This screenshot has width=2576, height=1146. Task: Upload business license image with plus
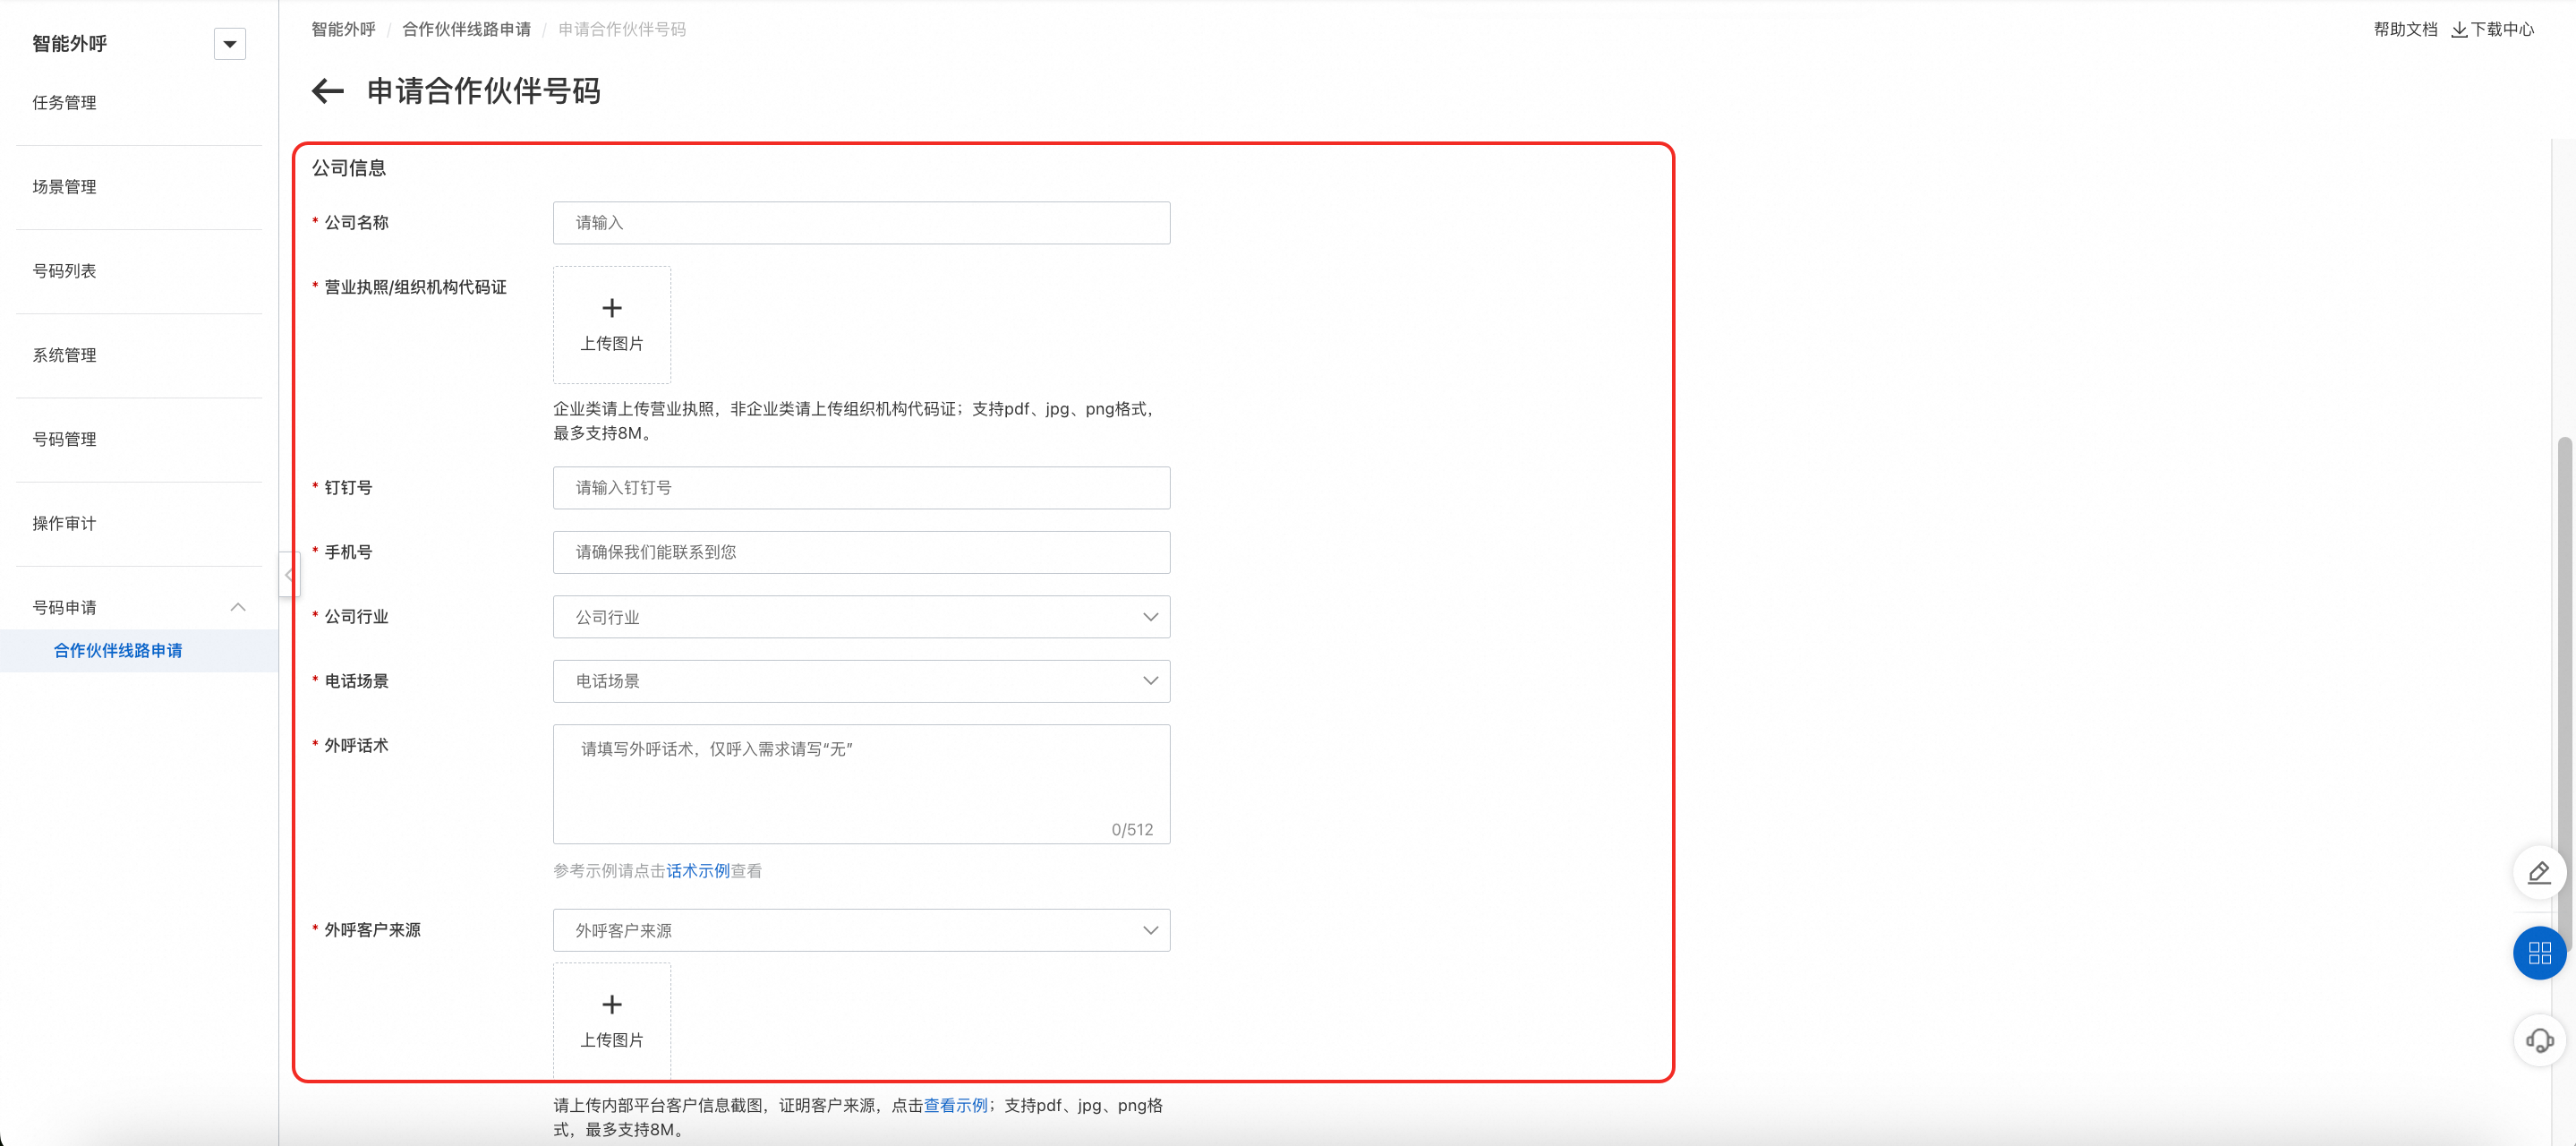point(611,323)
